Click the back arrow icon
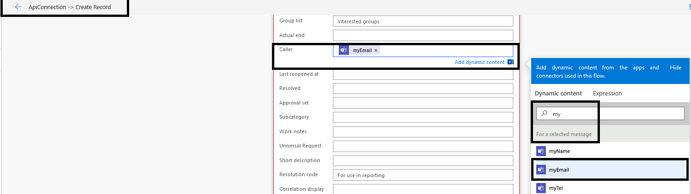Image resolution: width=691 pixels, height=194 pixels. point(18,7)
